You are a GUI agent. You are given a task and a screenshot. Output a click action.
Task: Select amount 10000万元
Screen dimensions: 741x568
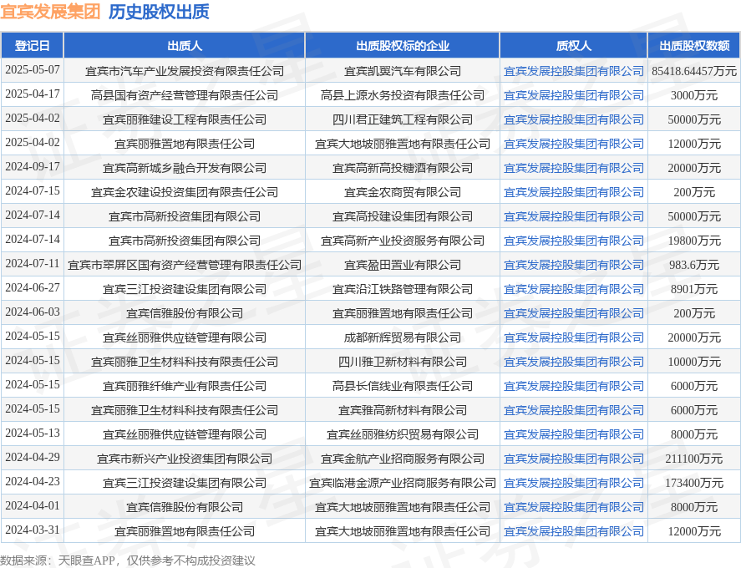tap(694, 362)
